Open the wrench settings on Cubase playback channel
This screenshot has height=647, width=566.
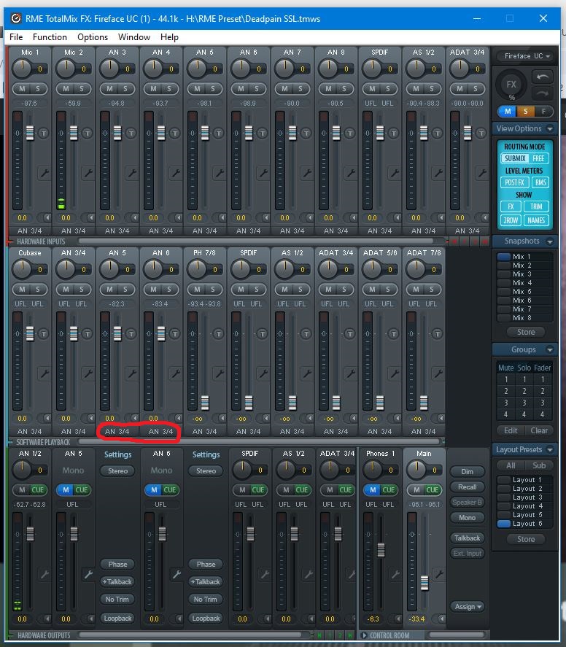point(44,373)
